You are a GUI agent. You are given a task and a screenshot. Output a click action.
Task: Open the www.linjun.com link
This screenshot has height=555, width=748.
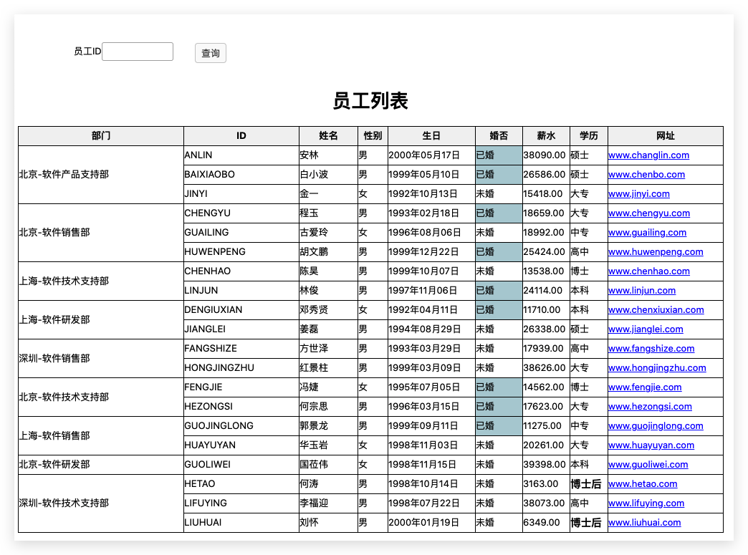point(642,290)
